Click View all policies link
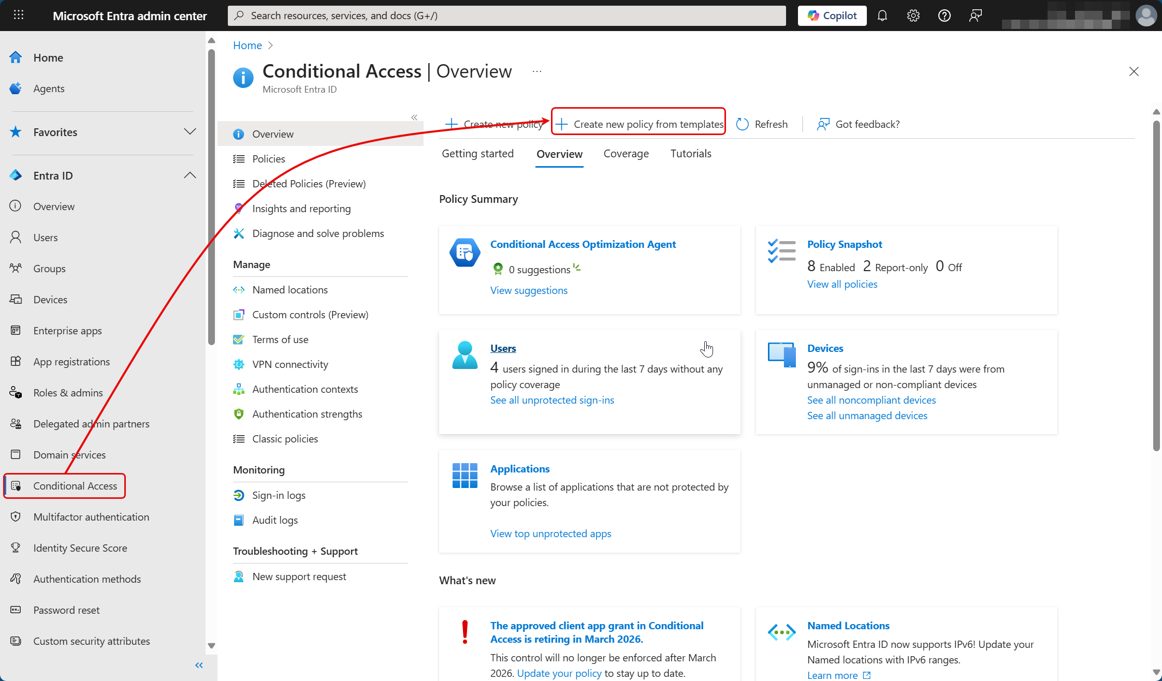This screenshot has height=681, width=1162. pos(842,284)
